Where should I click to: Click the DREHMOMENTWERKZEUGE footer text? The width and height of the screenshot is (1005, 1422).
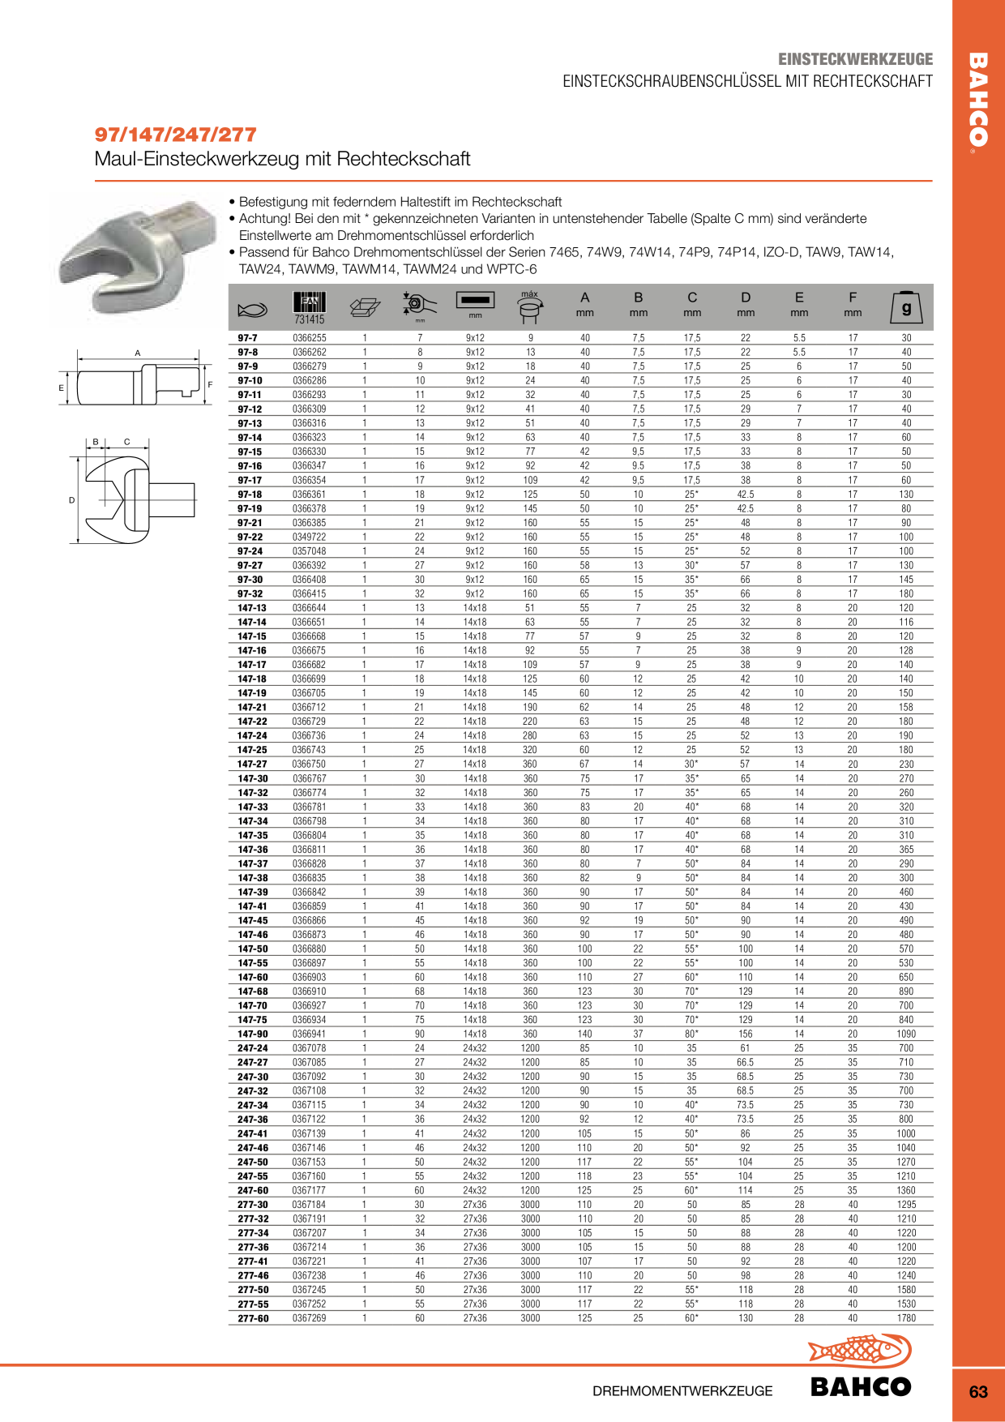click(x=682, y=1391)
